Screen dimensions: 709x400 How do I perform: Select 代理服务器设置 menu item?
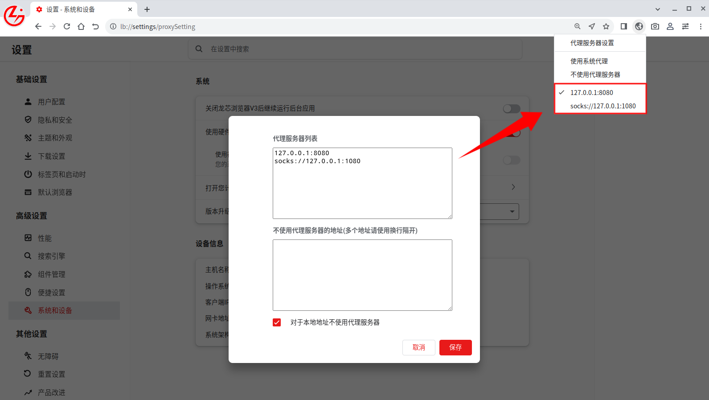click(x=600, y=43)
